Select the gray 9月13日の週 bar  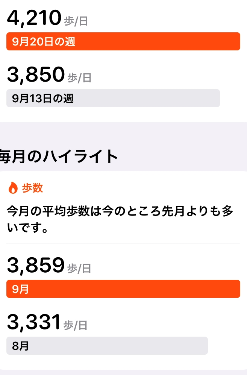point(113,98)
